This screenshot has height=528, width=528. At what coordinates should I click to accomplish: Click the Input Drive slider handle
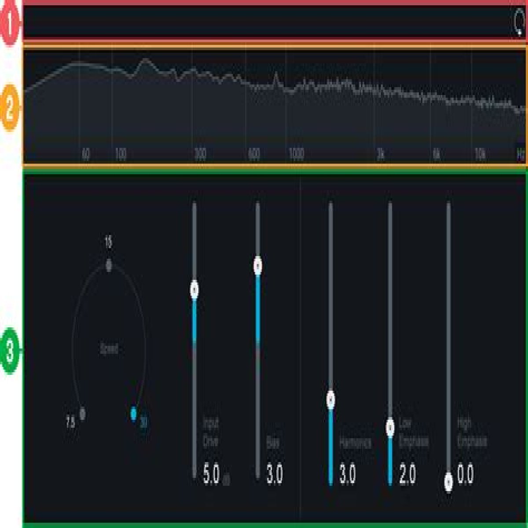pos(194,290)
